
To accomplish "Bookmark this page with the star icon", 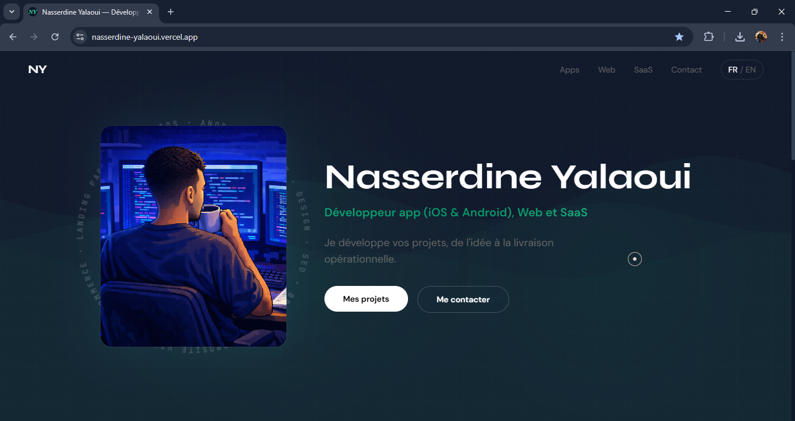I will pyautogui.click(x=679, y=37).
